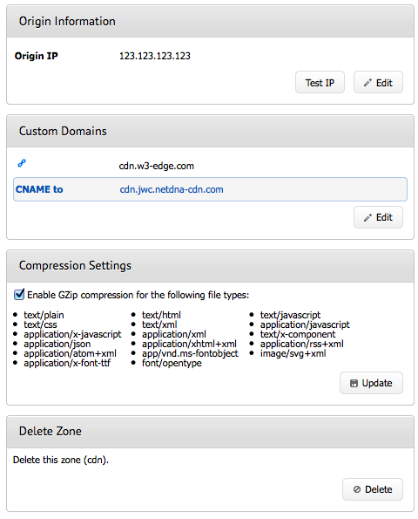Viewport: 418px width, 519px height.
Task: Click the Delete zone button
Action: point(373,489)
